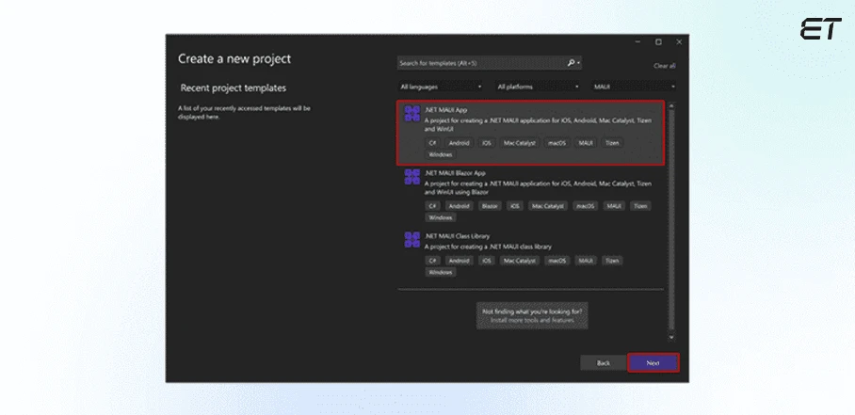The height and width of the screenshot is (415, 855).
Task: Click the macOS tag under .NET MAUI Class Library
Action: pos(557,261)
